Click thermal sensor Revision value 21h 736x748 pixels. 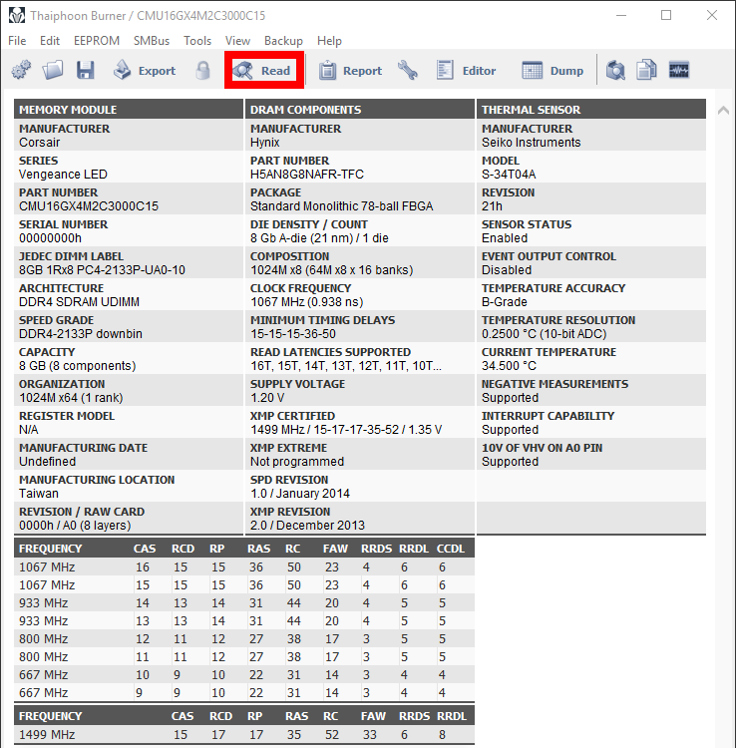click(x=492, y=206)
